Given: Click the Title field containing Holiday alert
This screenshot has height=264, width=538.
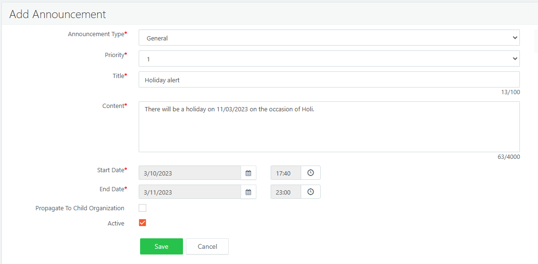Looking at the screenshot, I should [329, 80].
